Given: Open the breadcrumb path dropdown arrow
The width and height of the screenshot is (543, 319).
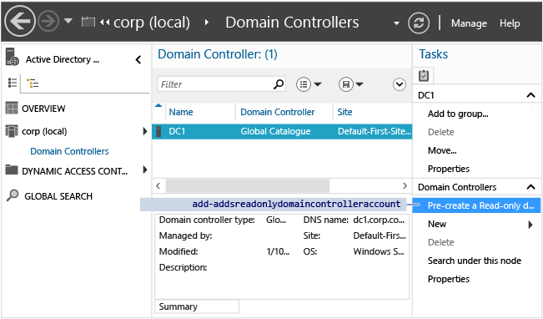Looking at the screenshot, I should pyautogui.click(x=396, y=23).
